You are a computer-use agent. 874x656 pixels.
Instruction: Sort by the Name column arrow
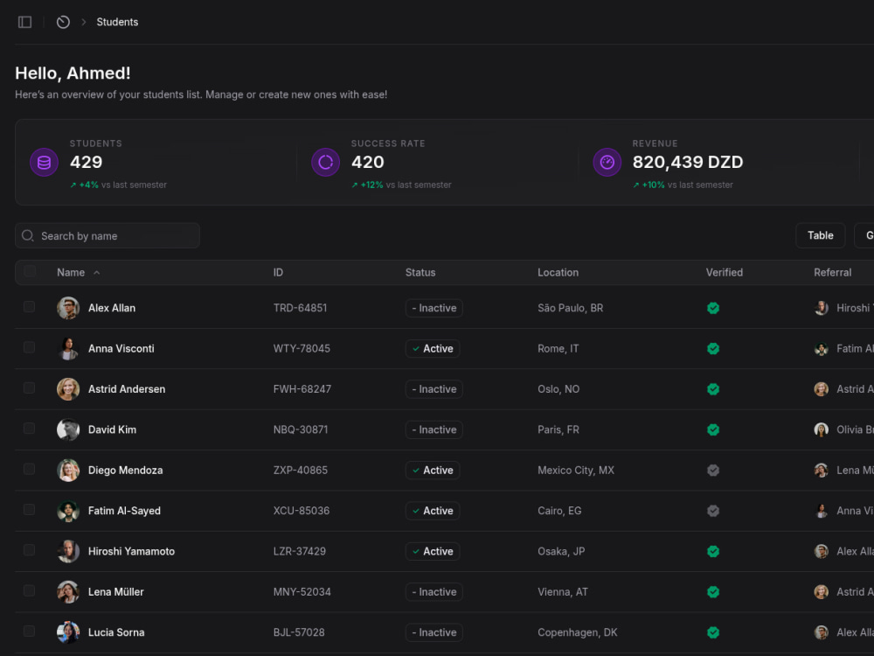pyautogui.click(x=96, y=272)
